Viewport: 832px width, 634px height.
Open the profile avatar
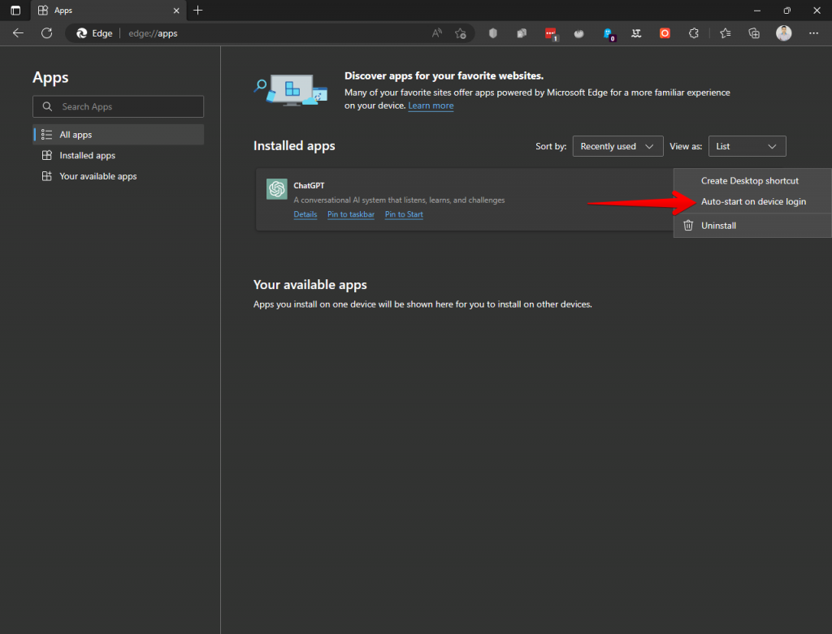784,33
